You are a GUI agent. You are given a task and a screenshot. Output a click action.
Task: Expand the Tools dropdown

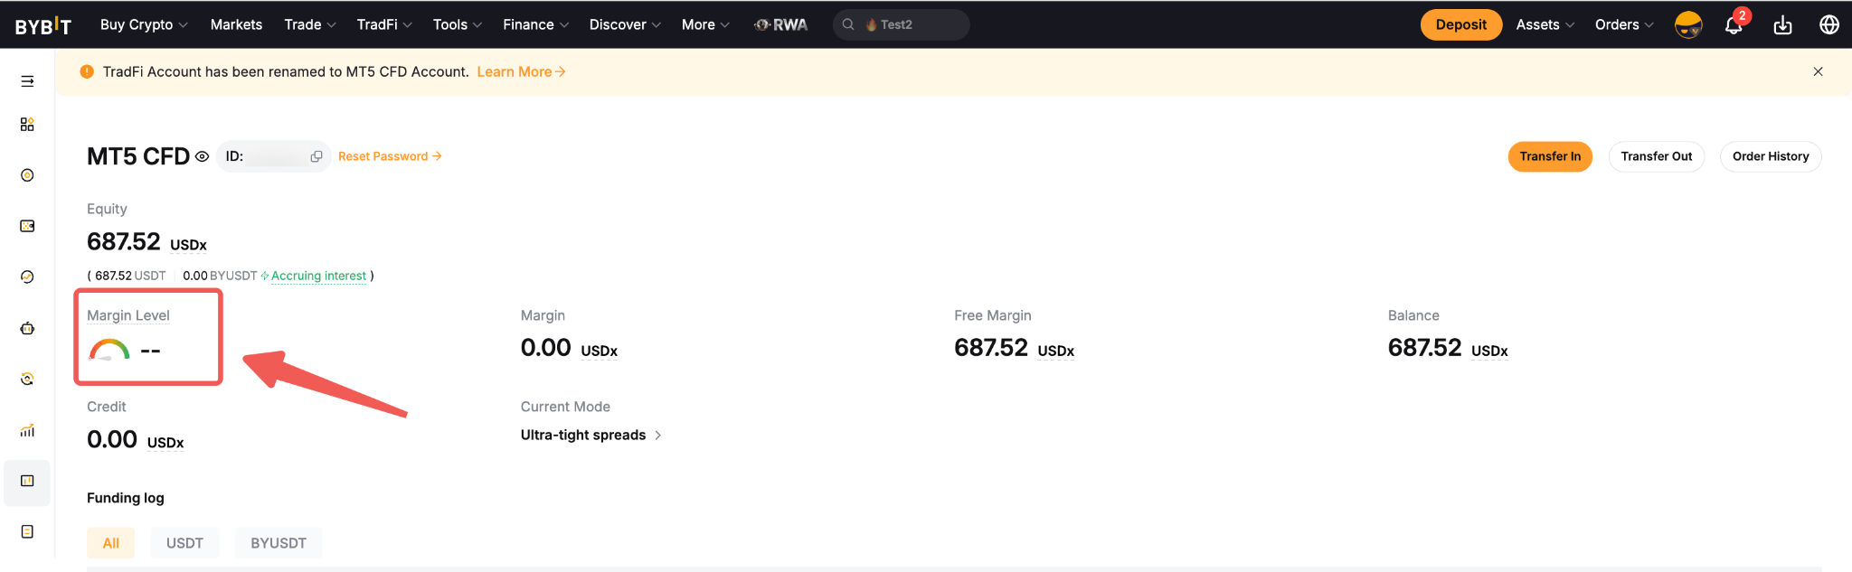click(458, 24)
